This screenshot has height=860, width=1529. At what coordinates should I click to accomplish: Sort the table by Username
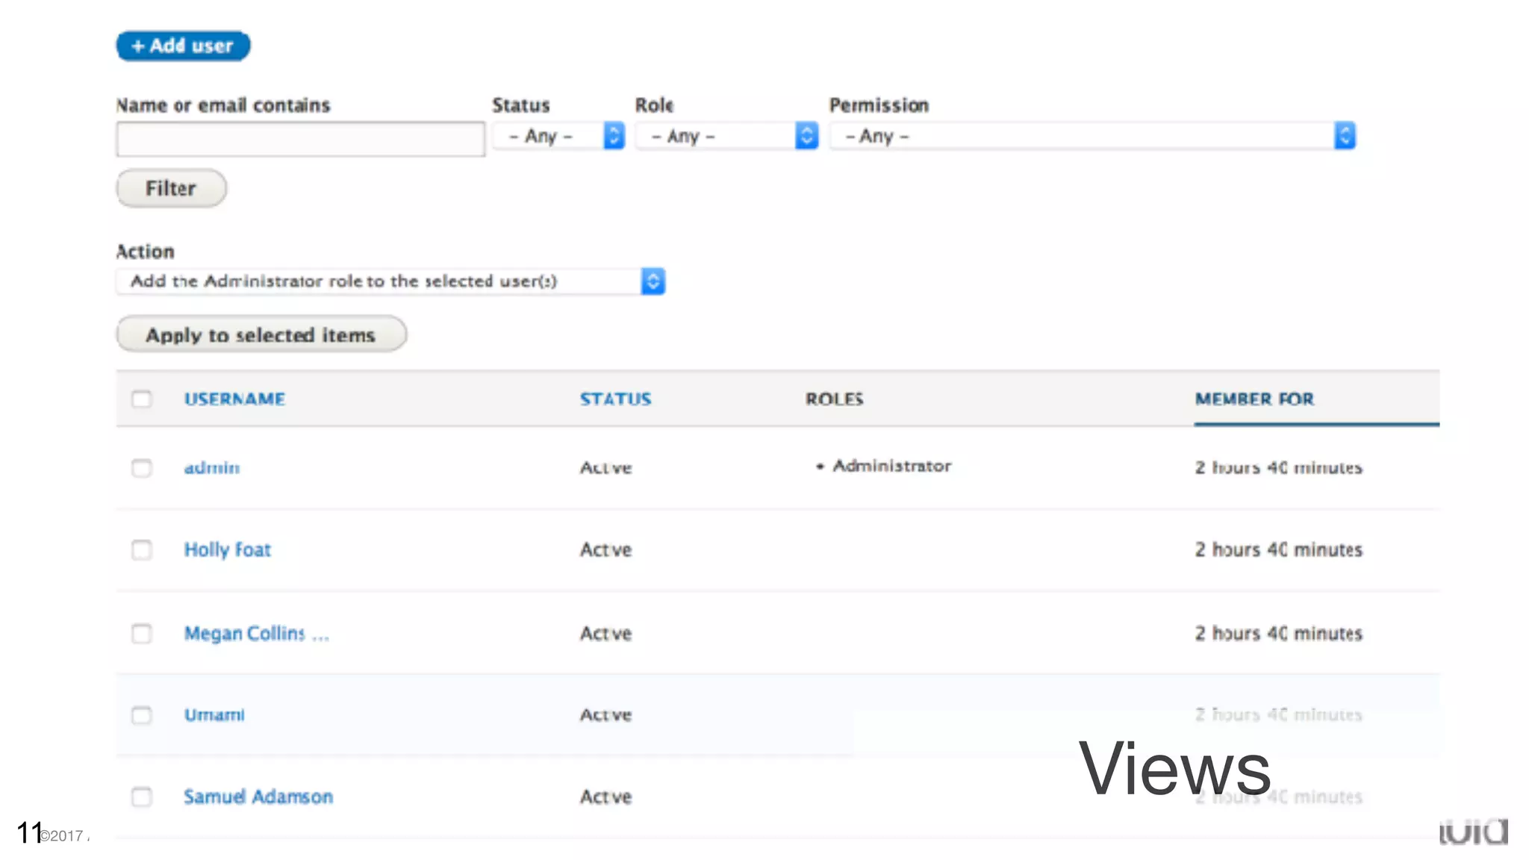coord(234,399)
